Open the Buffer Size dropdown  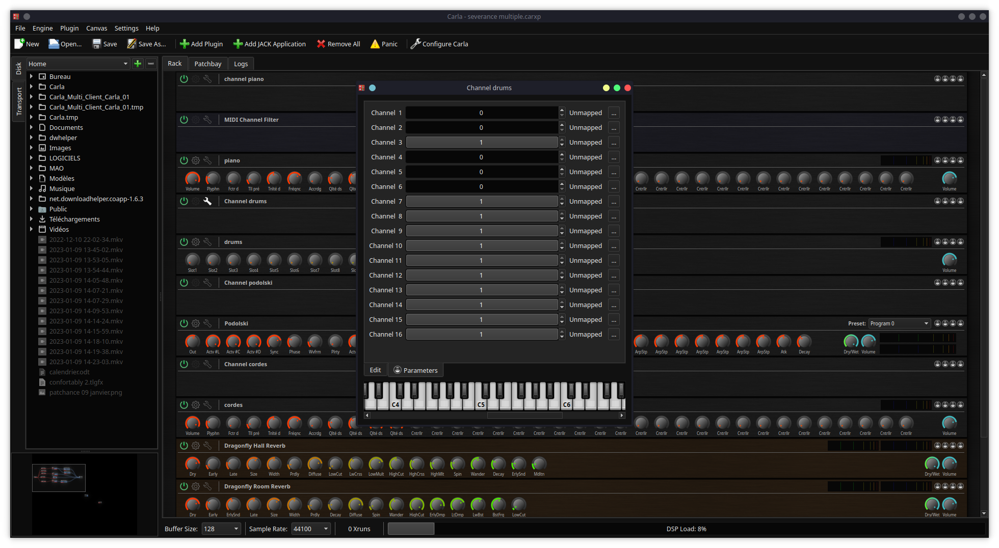(221, 529)
